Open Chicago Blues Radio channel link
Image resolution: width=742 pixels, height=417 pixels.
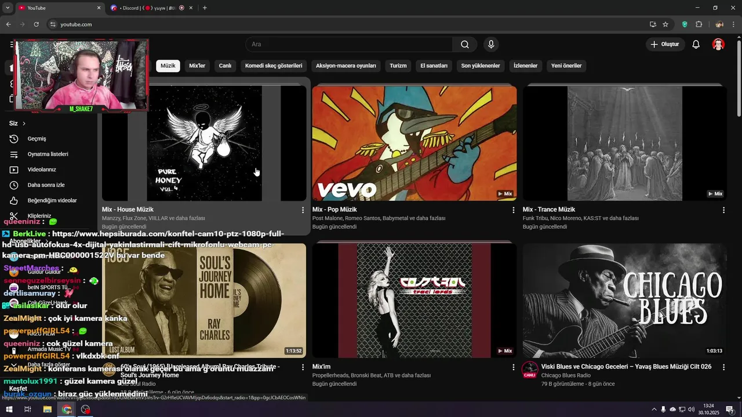tap(566, 375)
